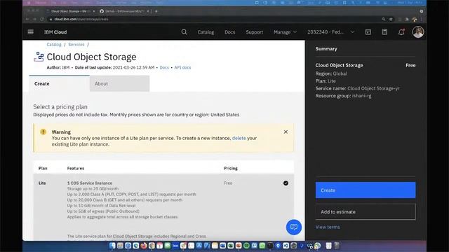Open the View terms link
449x252 pixels.
click(x=328, y=227)
